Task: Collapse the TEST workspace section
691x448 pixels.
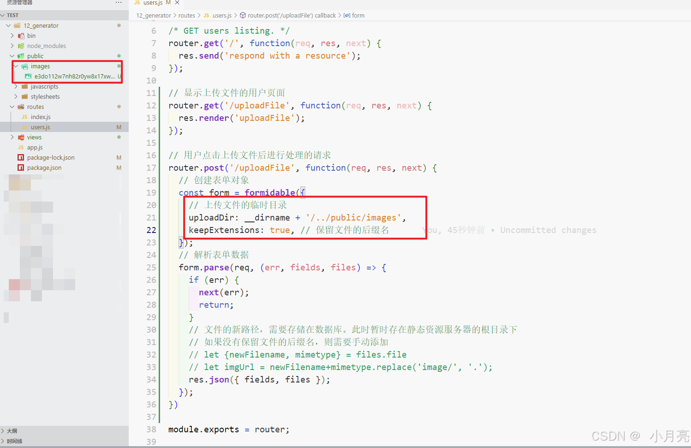Action: [x=3, y=15]
